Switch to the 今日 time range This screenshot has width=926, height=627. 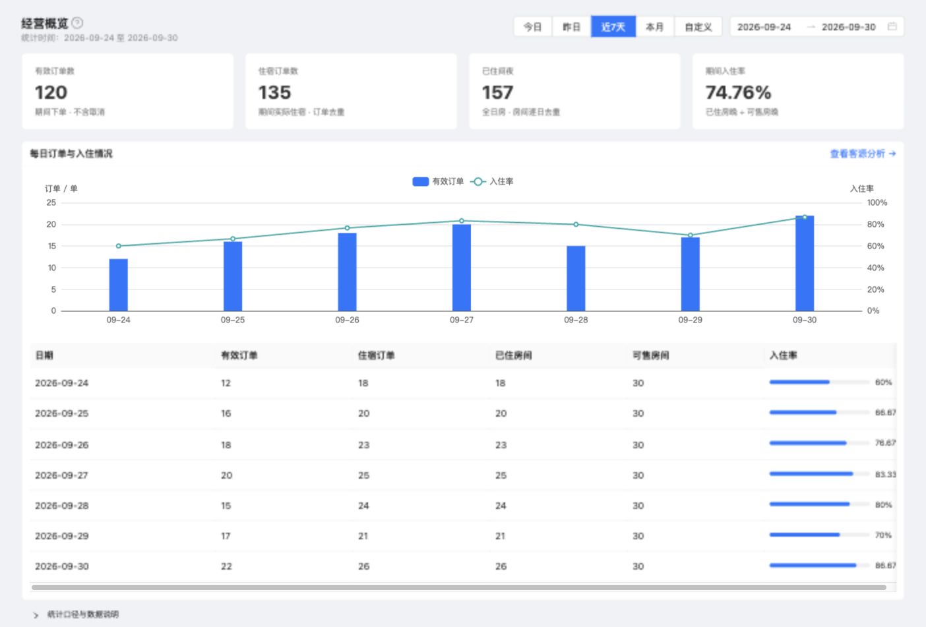[533, 27]
